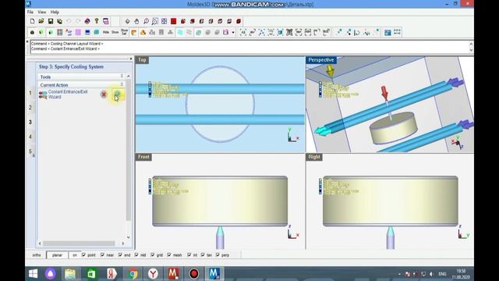Collapse the Tools section

(x=122, y=76)
